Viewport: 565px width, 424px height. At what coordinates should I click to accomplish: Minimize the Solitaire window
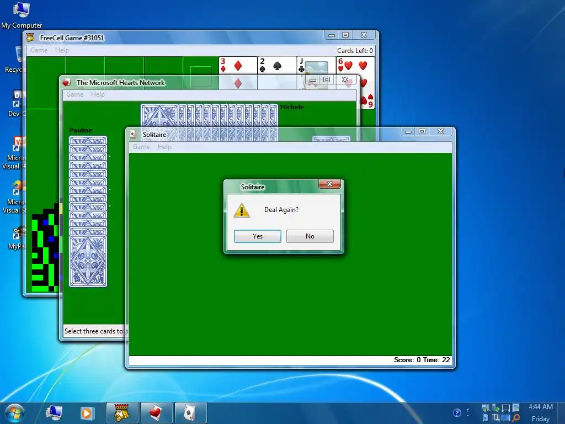(408, 131)
